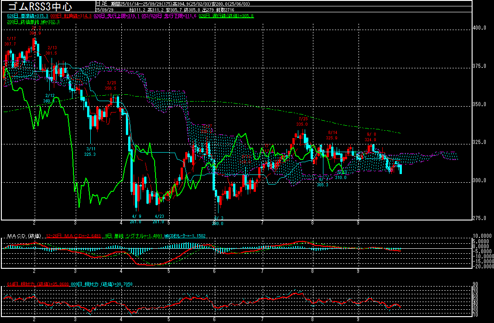494x323 pixels.
Task: Click the 400.0 price axis label
Action: pyautogui.click(x=479, y=28)
